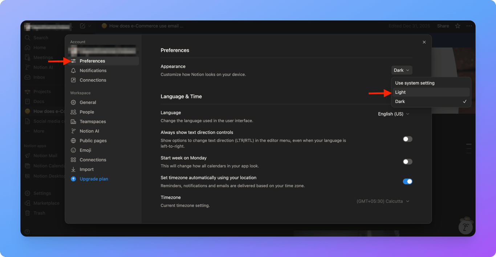Open the Emoji settings section
496x257 pixels.
coord(85,150)
